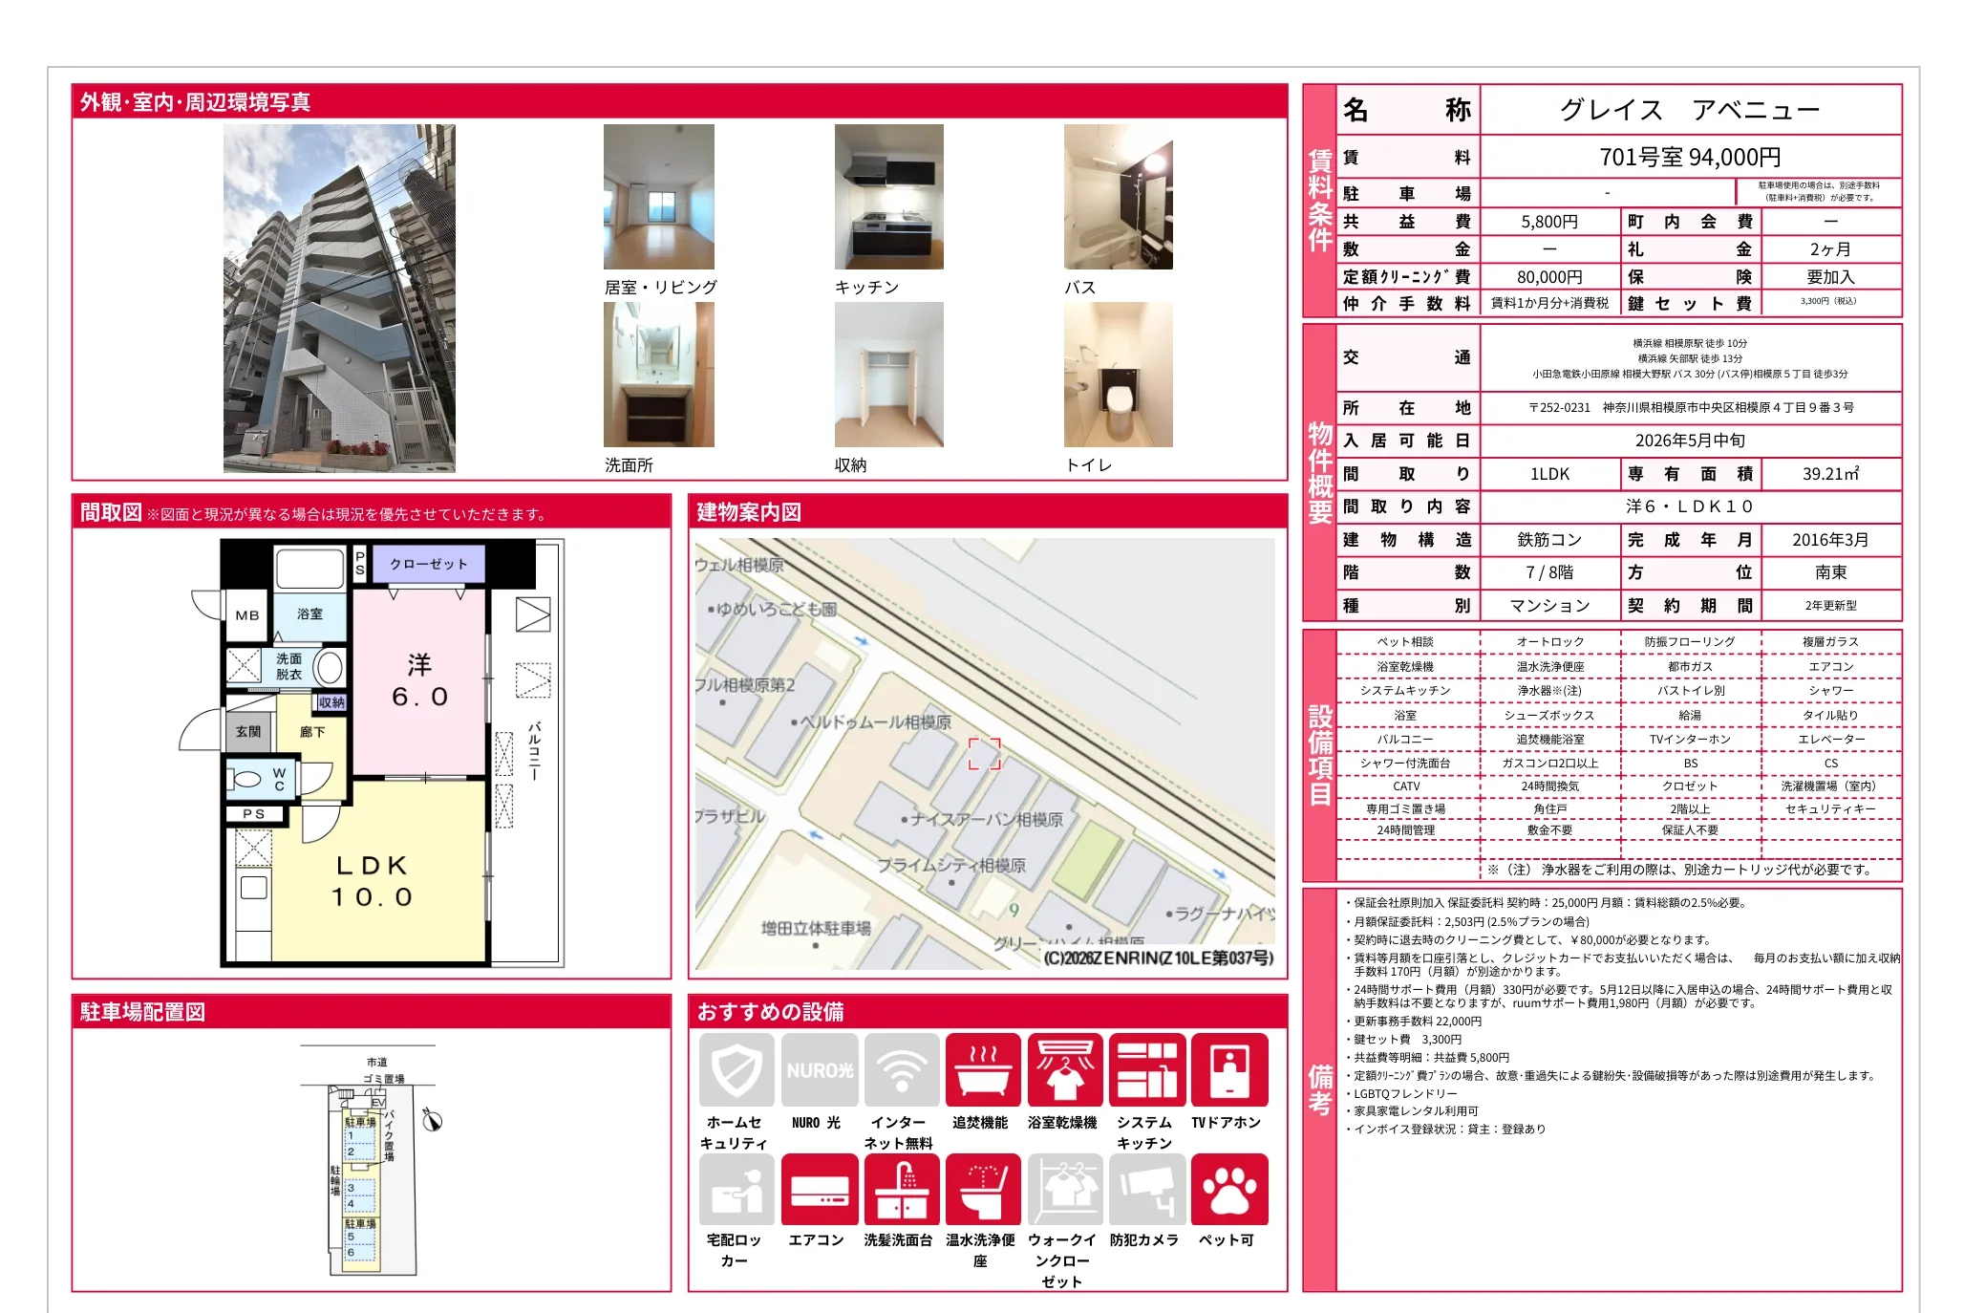The width and height of the screenshot is (1964, 1313).
Task: Click the 温水洗浄便座 toilet icon
Action: pos(983,1189)
